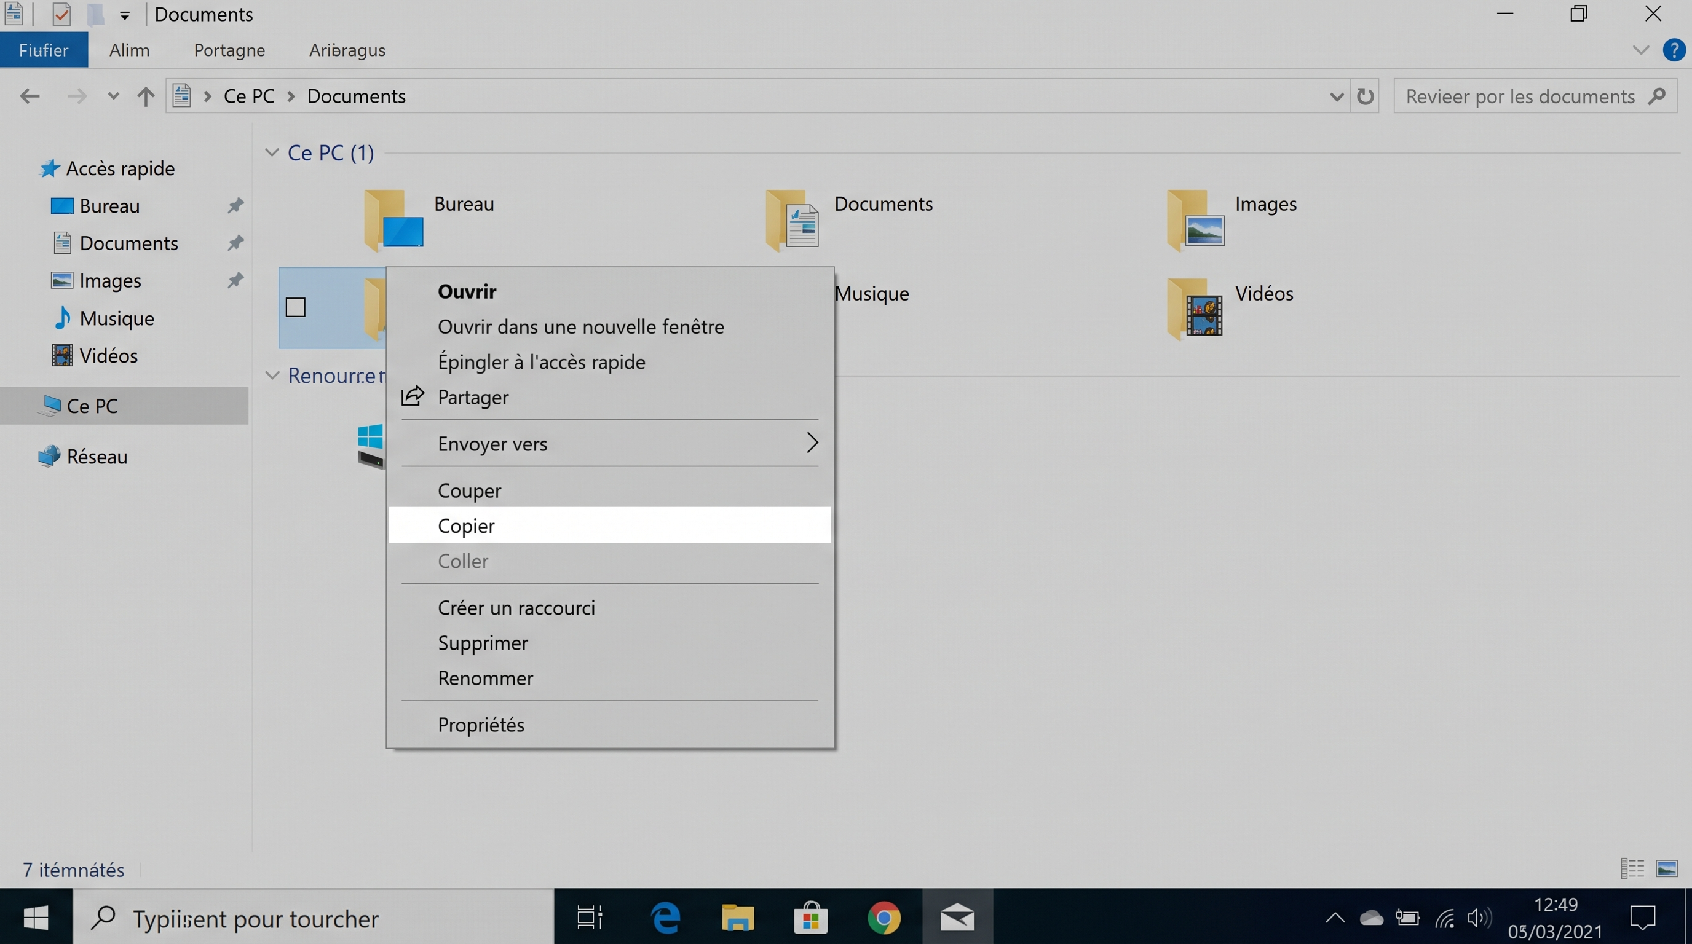Click Documents in the address breadcrumb
Viewport: 1692px width, 944px height.
coord(356,96)
